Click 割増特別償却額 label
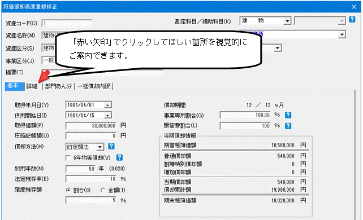Viewport: 363px width, 220px height. pos(183,164)
